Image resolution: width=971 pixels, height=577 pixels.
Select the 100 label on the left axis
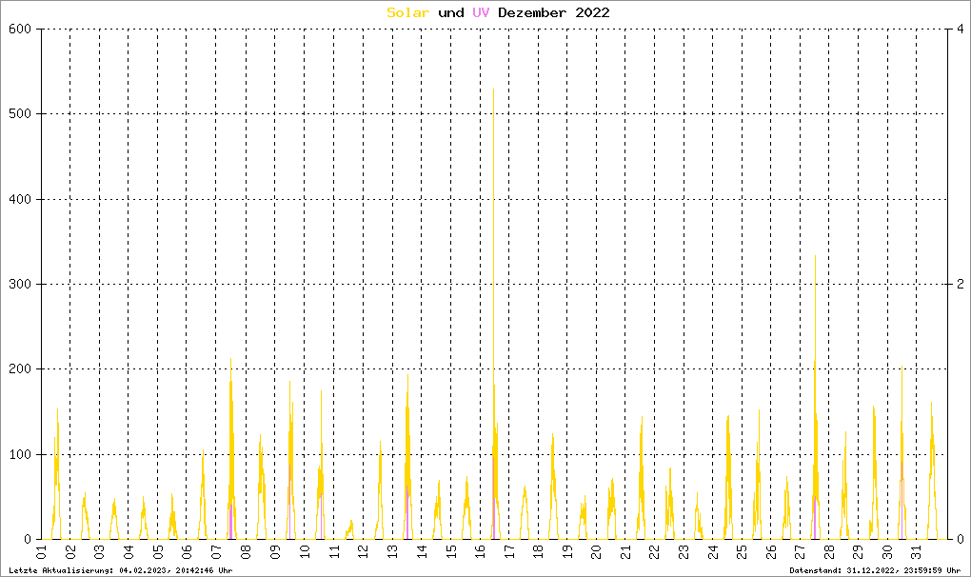20,454
